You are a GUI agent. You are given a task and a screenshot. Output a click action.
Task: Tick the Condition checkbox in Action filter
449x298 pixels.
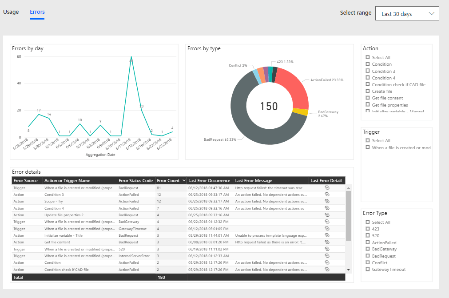coord(368,64)
